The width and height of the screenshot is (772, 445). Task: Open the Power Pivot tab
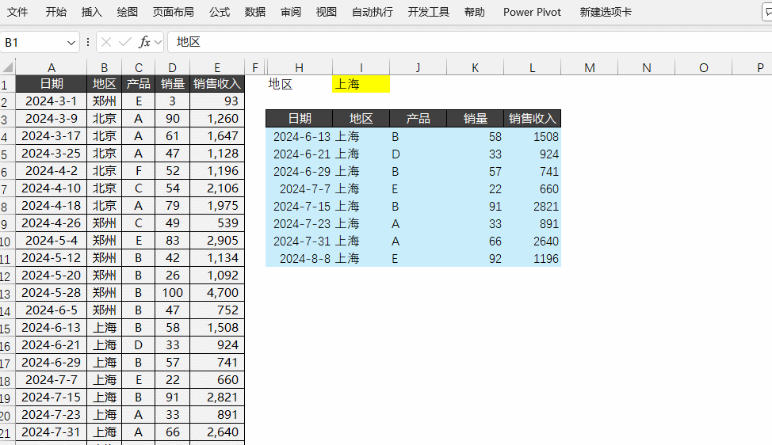(532, 13)
